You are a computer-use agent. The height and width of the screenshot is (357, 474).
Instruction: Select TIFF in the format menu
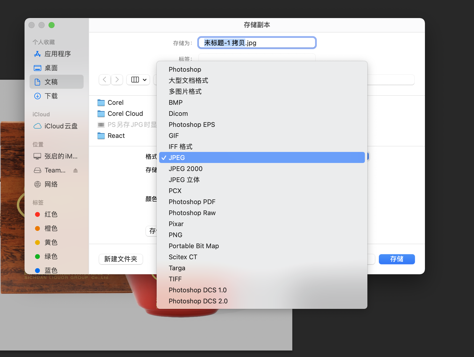tap(175, 279)
